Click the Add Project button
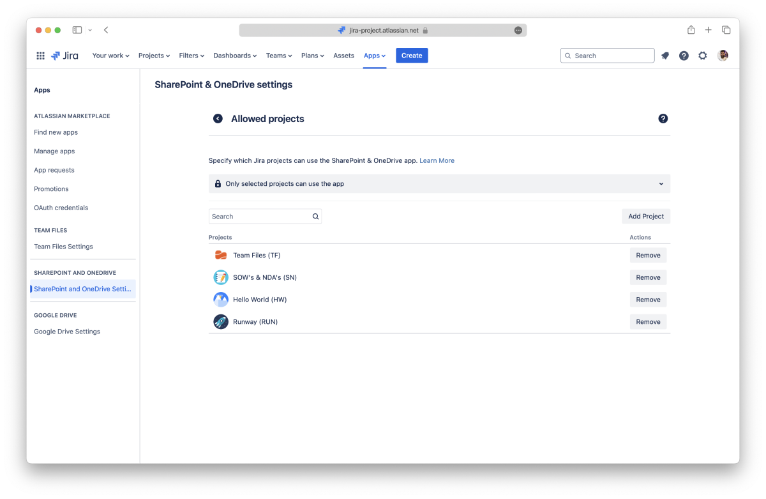Screen dimensions: 766x499 (645, 217)
